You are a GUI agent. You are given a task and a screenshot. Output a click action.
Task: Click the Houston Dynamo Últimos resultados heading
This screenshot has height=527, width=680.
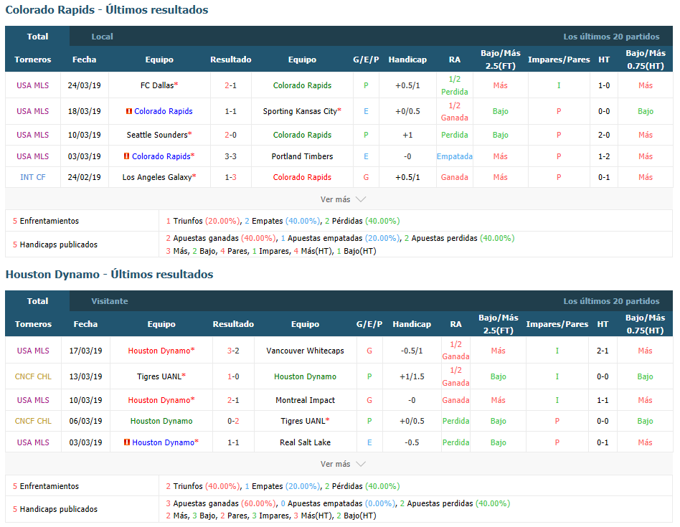(109, 275)
